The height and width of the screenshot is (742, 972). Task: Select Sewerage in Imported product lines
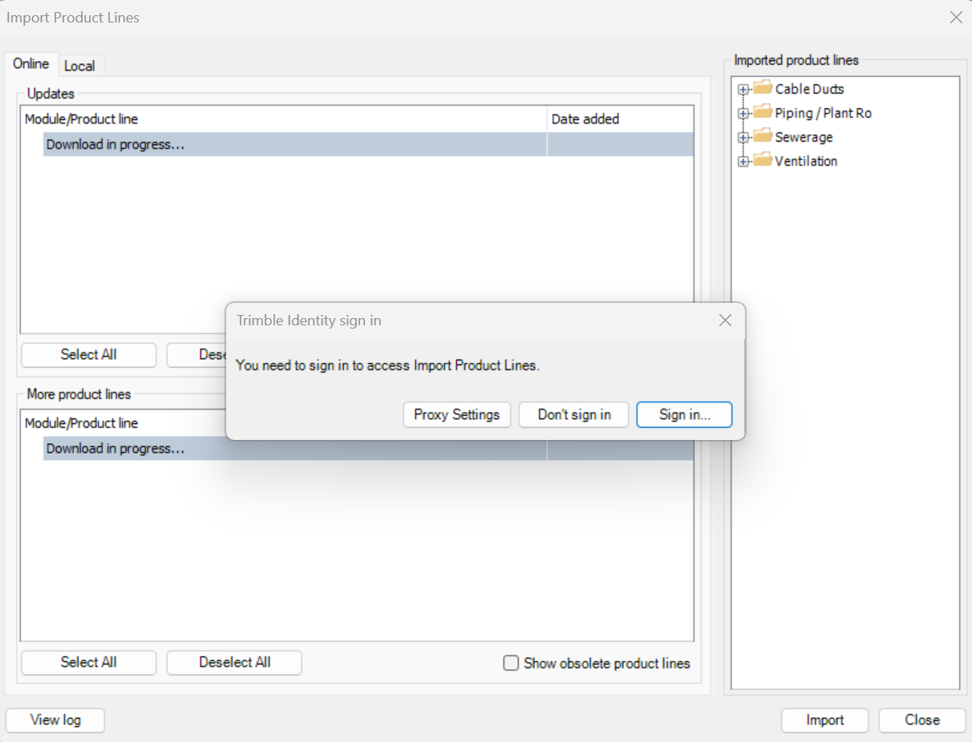[802, 136]
